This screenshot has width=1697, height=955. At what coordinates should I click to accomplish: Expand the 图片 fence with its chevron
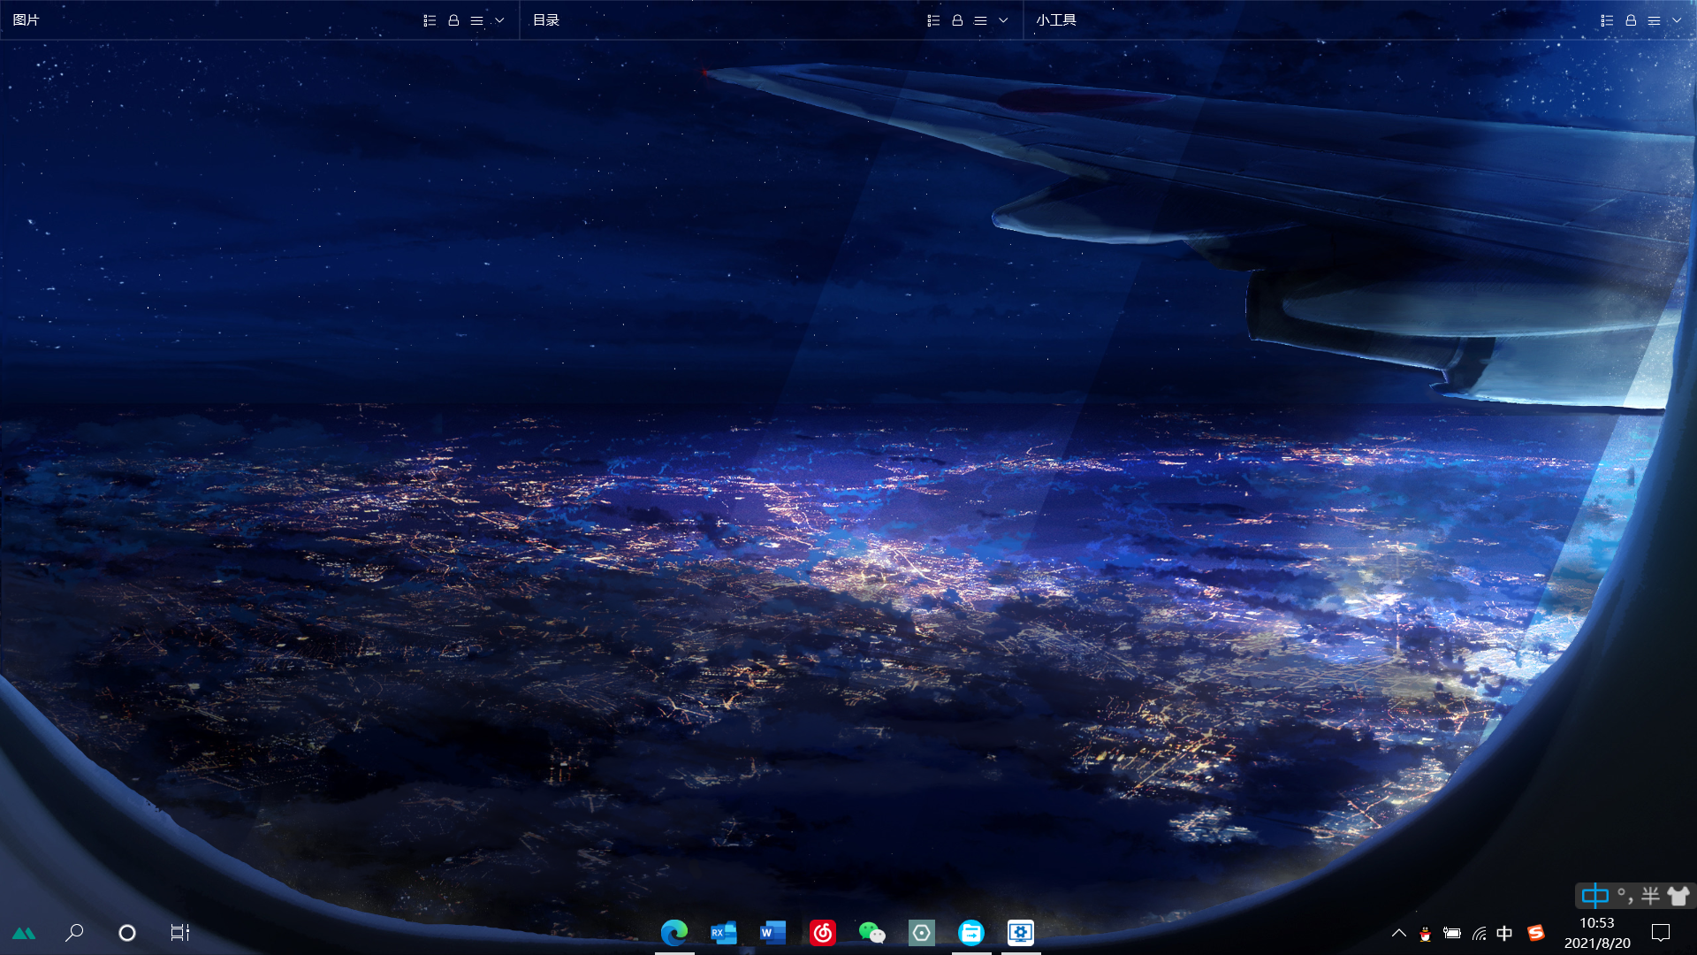click(x=499, y=19)
